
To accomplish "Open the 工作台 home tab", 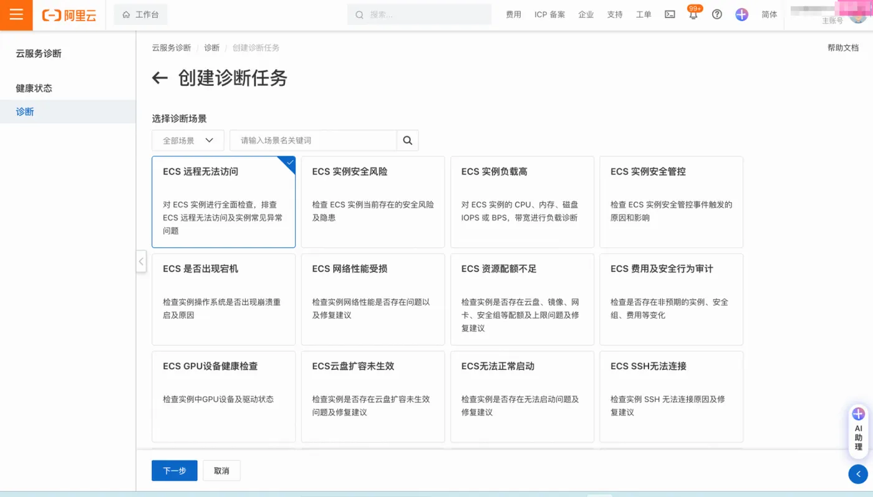I will tap(141, 14).
